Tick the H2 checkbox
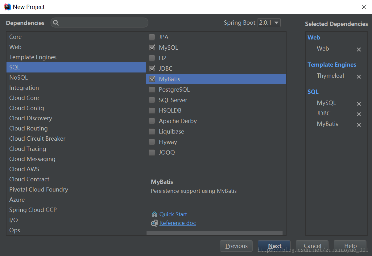Screen dimensions: 372x256 tap(152, 58)
